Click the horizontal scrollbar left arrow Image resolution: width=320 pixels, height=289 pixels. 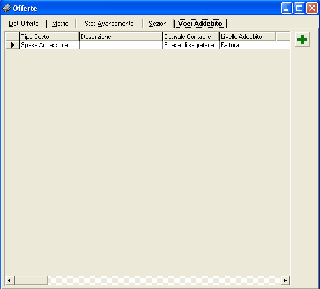(x=10, y=280)
